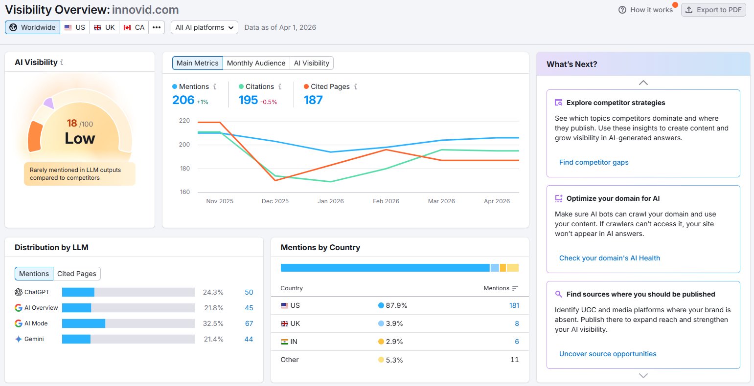The height and width of the screenshot is (386, 754).
Task: Collapse the What's Next panel with the chevron
Action: pos(642,83)
